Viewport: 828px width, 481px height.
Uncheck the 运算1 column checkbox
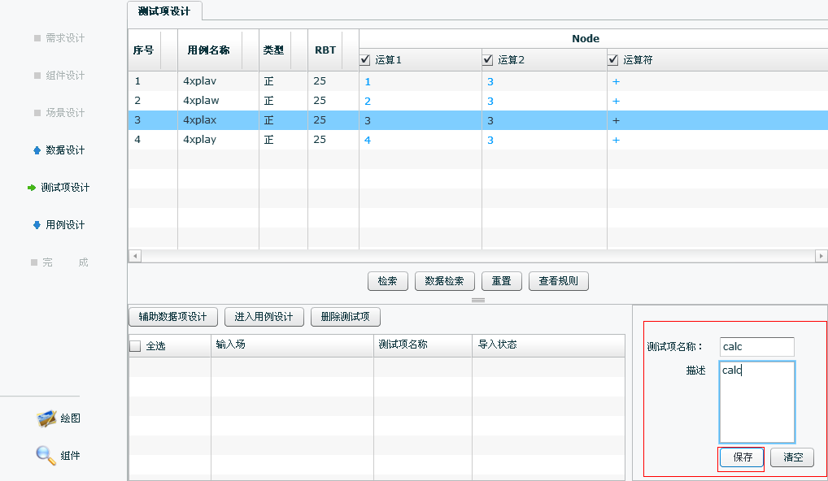tap(365, 60)
